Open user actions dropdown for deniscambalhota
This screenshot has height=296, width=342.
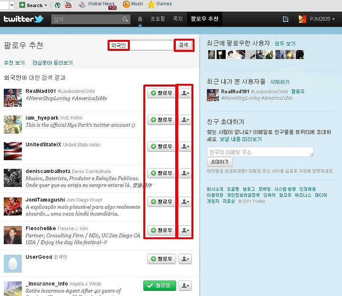(x=185, y=173)
